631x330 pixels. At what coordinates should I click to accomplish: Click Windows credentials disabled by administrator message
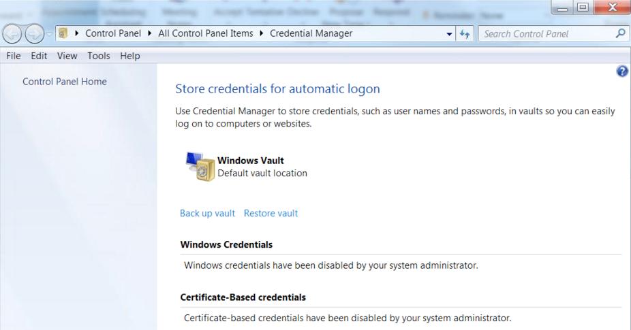[x=330, y=265]
